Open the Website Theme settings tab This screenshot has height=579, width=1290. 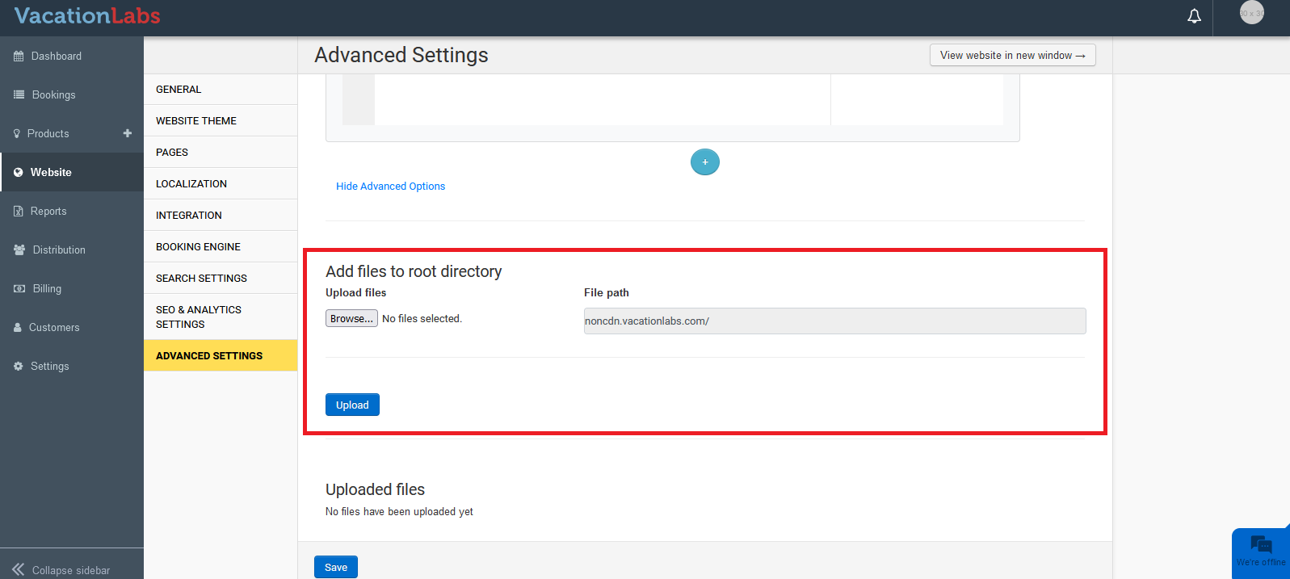tap(196, 121)
